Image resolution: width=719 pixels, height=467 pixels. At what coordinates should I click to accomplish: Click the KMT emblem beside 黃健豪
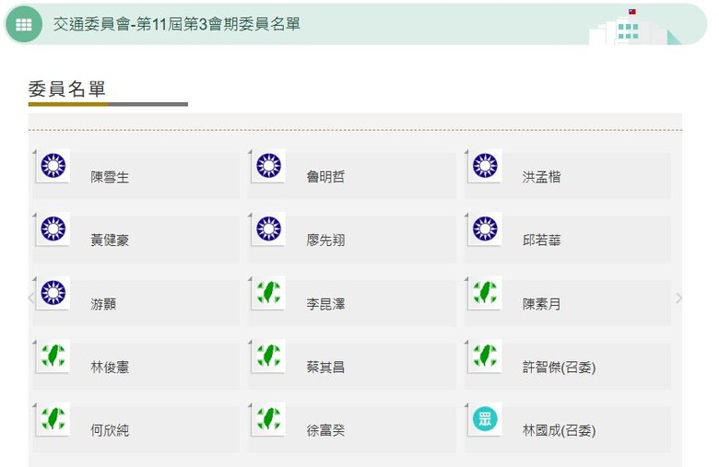click(53, 228)
